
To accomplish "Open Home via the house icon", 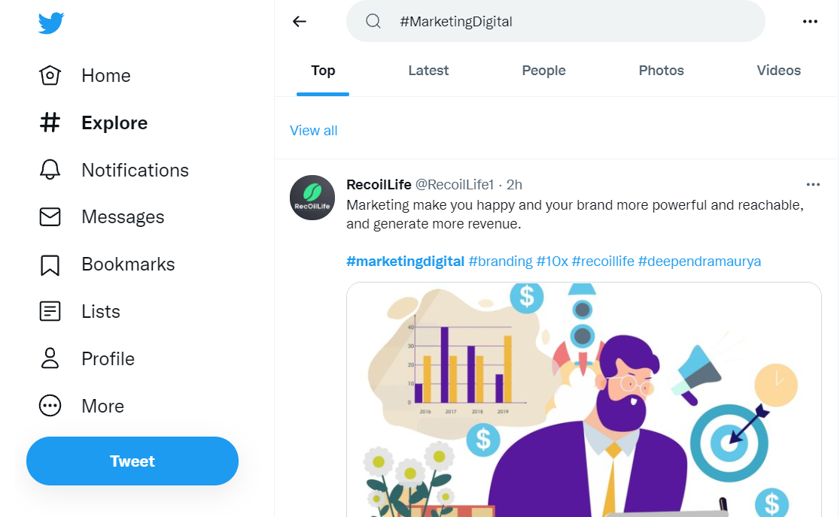I will click(x=50, y=75).
